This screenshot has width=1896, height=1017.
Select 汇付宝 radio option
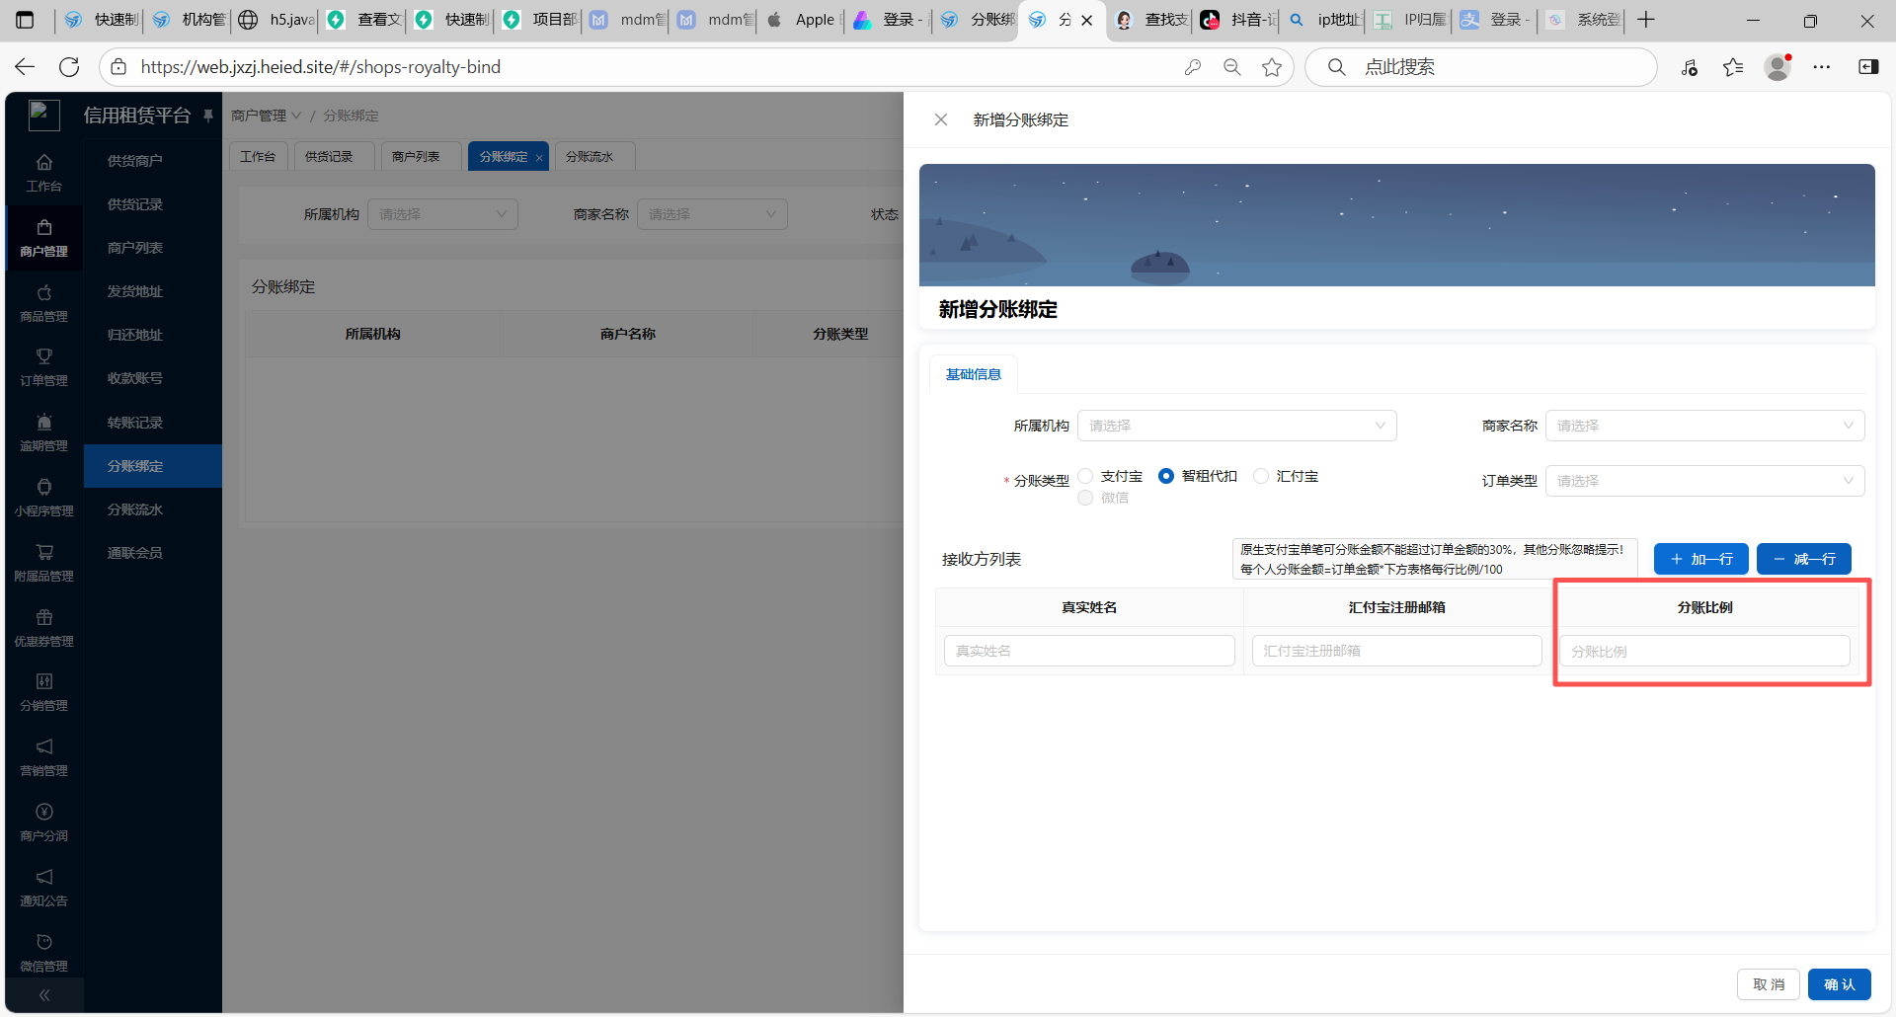[x=1261, y=476]
